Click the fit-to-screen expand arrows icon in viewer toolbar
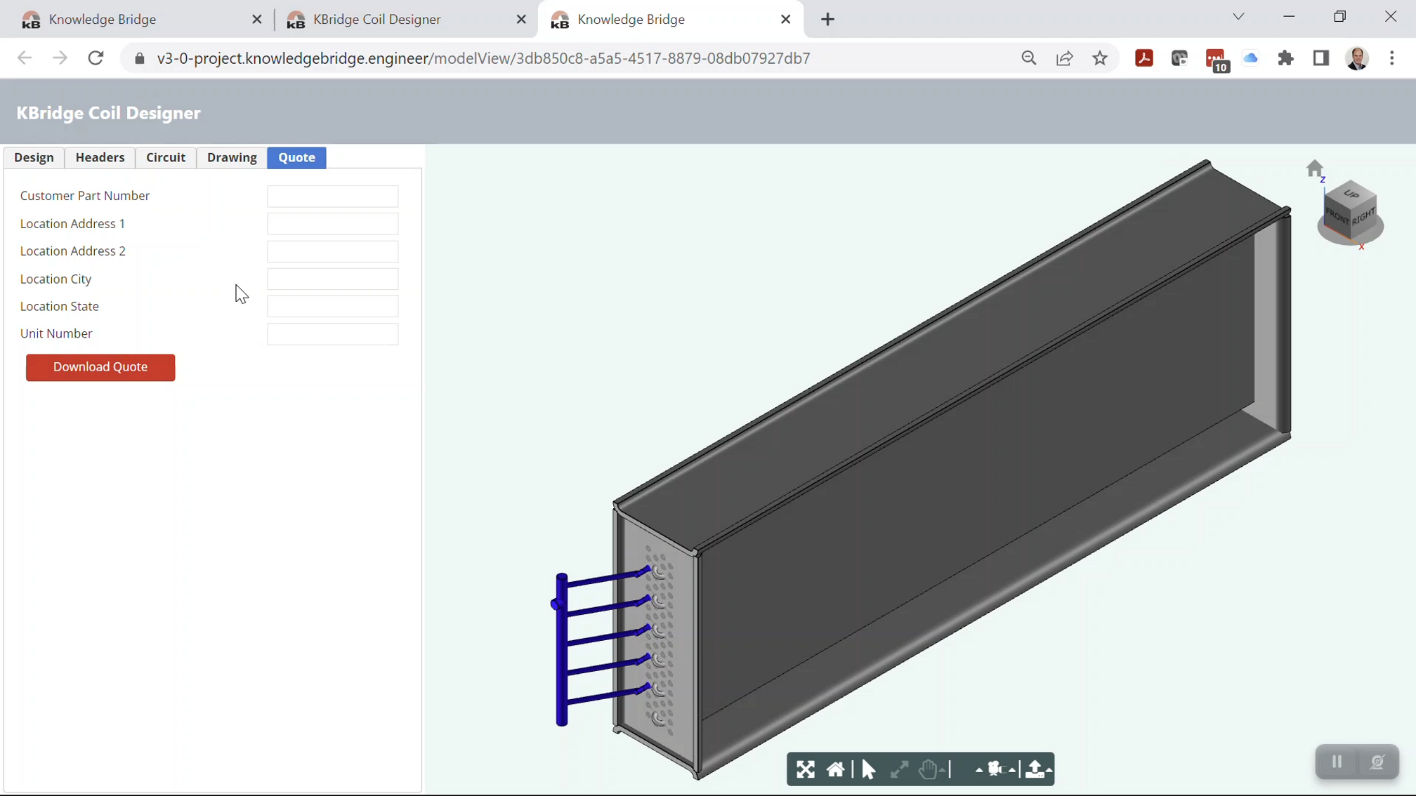This screenshot has width=1416, height=796. pos(805,769)
